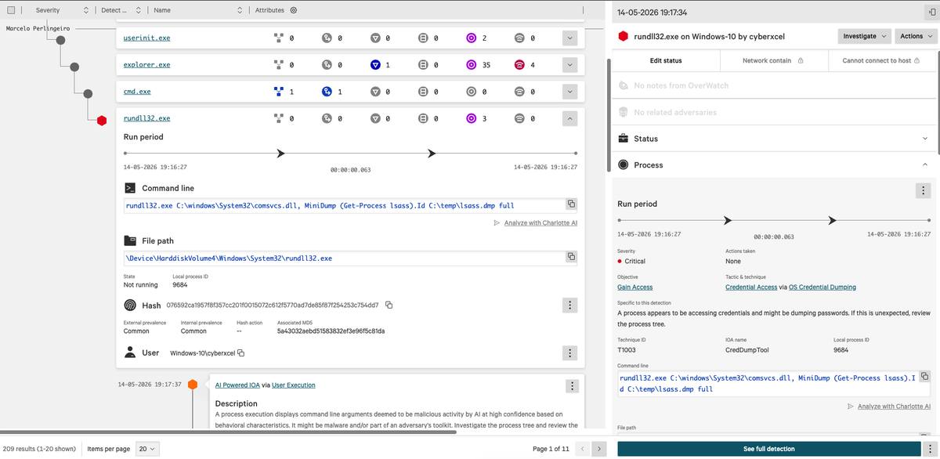Expand the explorer.exe row chevron
Image resolution: width=940 pixels, height=459 pixels.
(x=570, y=65)
